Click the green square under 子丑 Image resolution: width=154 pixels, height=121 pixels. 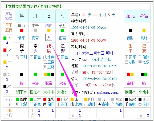click(62, 30)
